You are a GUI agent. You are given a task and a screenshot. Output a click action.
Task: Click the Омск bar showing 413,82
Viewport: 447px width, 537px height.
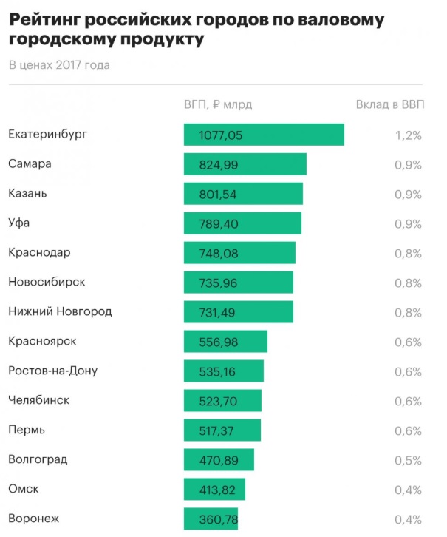[214, 490]
